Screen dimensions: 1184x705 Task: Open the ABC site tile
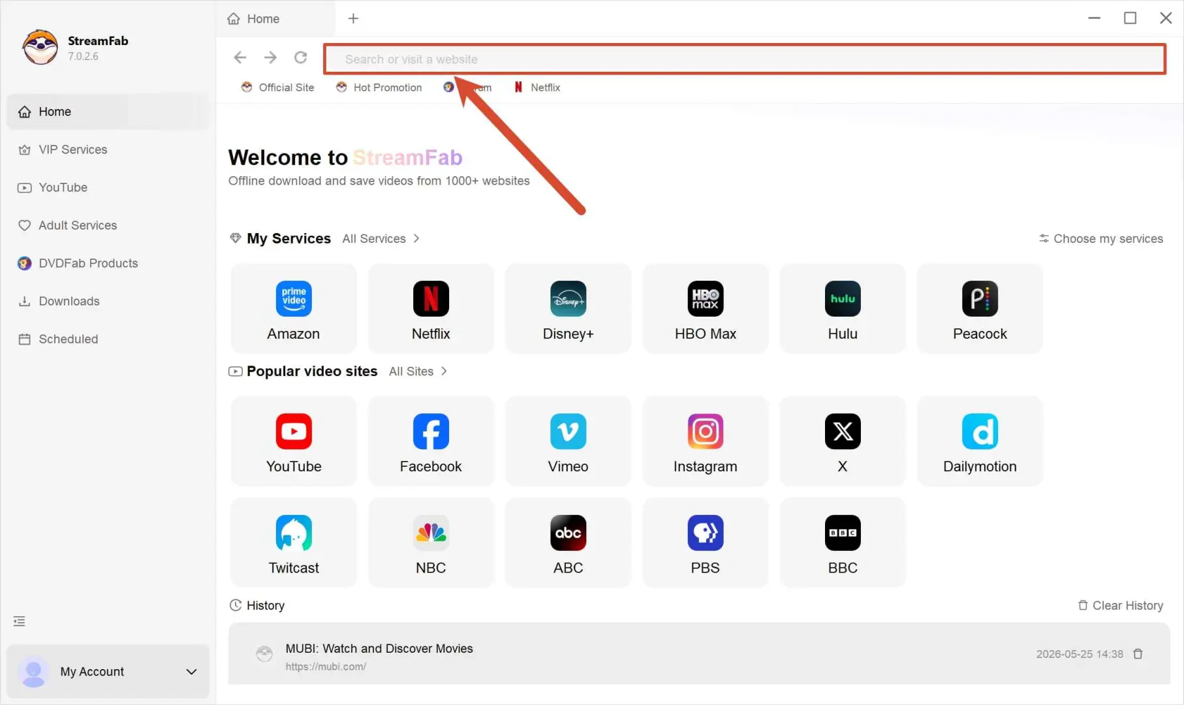coord(568,542)
